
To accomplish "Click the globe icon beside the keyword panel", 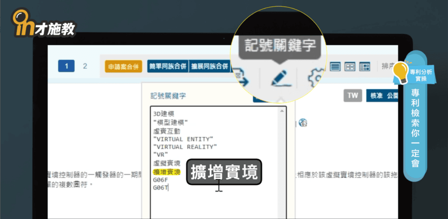I will pyautogui.click(x=302, y=123).
